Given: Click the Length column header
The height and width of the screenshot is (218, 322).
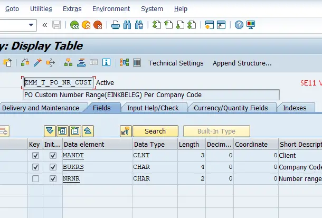Looking at the screenshot, I should [192, 144].
